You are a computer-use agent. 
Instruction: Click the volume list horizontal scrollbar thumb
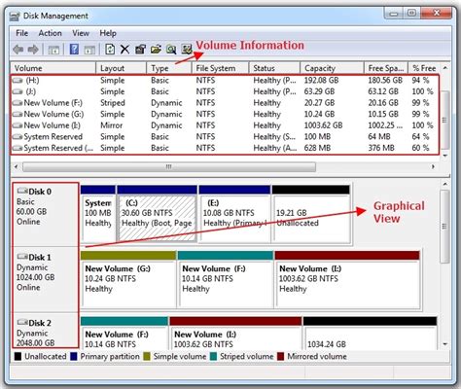[169, 167]
